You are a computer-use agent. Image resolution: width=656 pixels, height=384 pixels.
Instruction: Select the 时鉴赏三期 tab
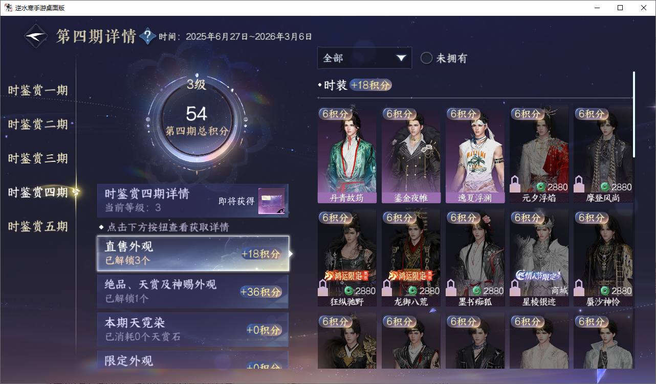[38, 159]
